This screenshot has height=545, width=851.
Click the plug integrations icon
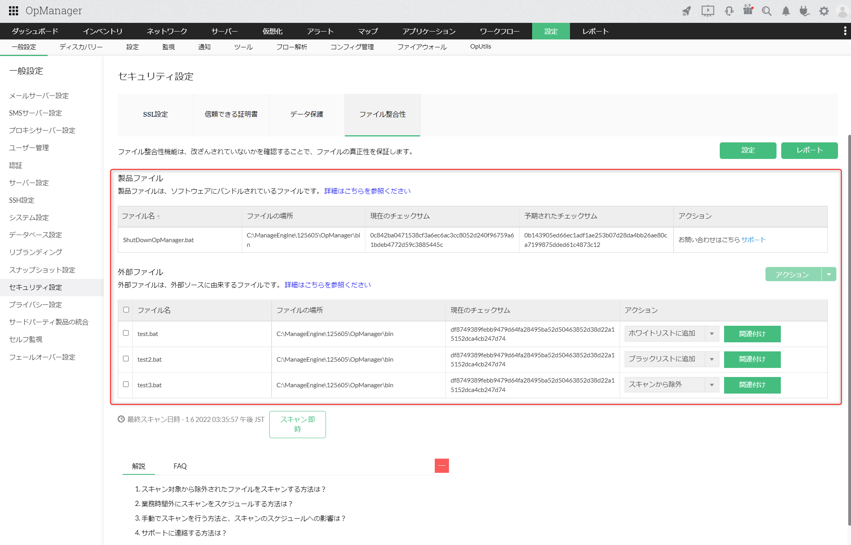[804, 11]
